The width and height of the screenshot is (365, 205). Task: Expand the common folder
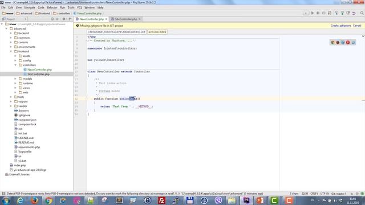click(x=11, y=38)
